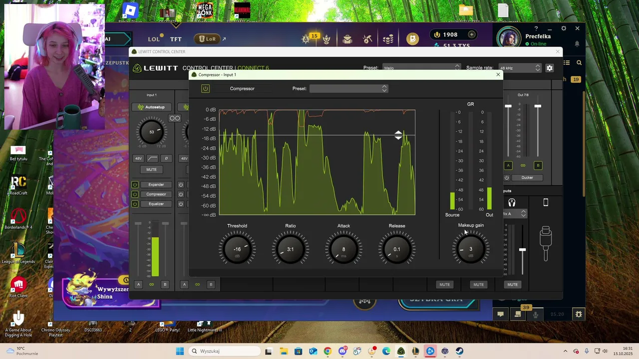Click Autosetup on Input 1
639x359 pixels.
[151, 107]
